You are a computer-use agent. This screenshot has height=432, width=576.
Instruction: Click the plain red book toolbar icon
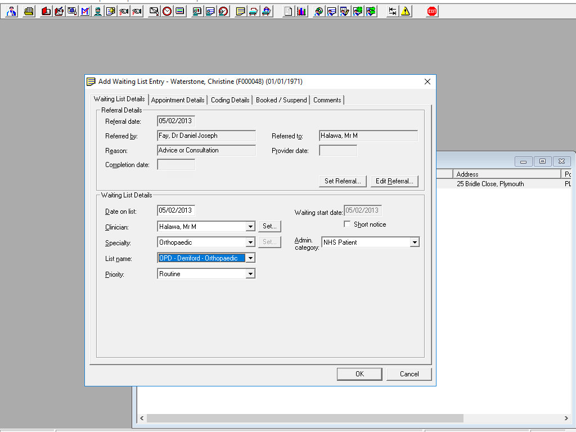46,11
